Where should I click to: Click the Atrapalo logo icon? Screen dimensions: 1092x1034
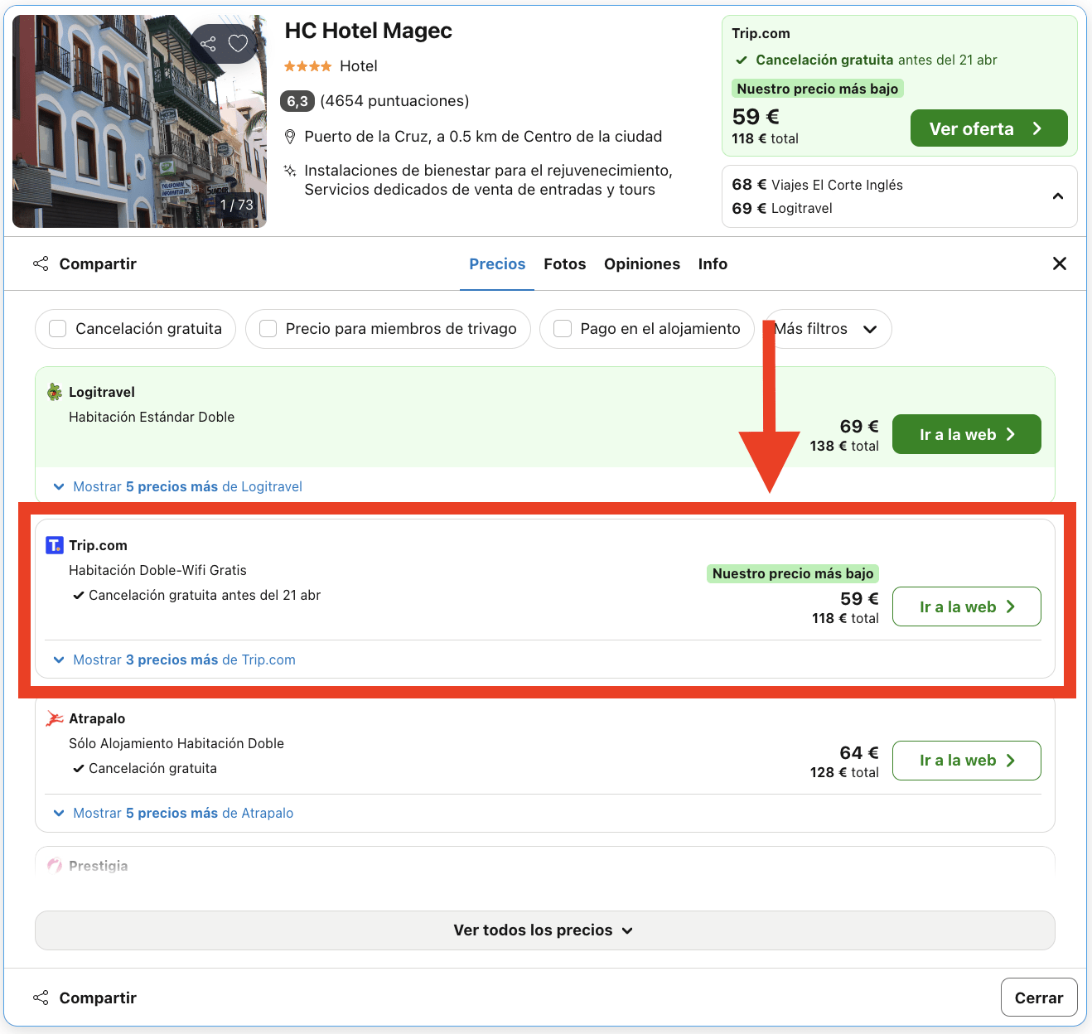click(x=55, y=718)
